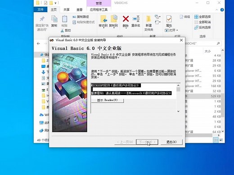Click Select None in the ribbon

202,22
